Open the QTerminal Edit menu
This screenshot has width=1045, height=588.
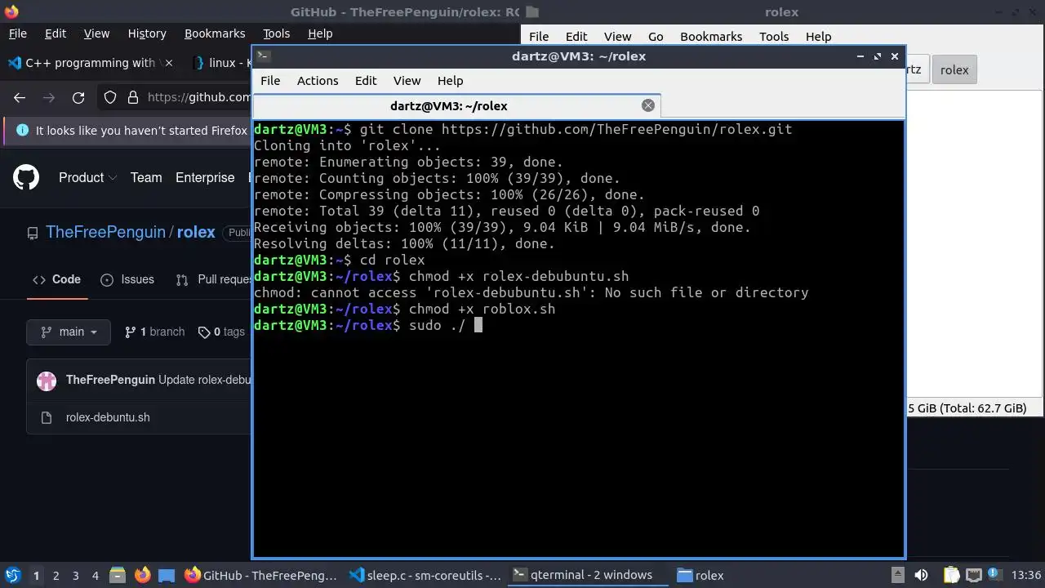click(366, 80)
